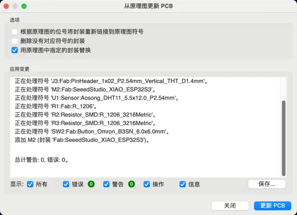Click the '更新 PCB' button
297x215 pixels.
272,206
